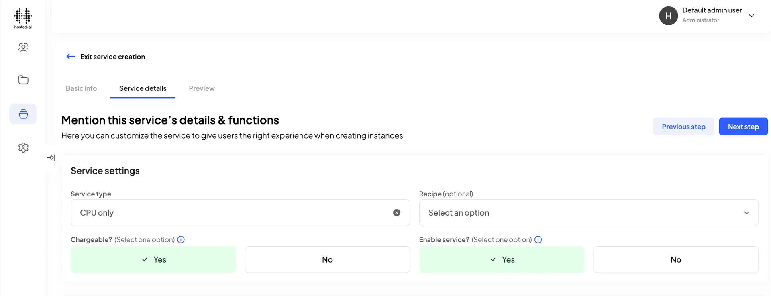Image resolution: width=771 pixels, height=296 pixels.
Task: Switch to the Basic info tab
Action: point(81,88)
